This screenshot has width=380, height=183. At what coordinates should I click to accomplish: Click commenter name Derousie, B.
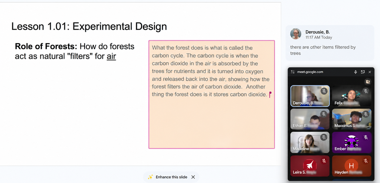[318, 32]
